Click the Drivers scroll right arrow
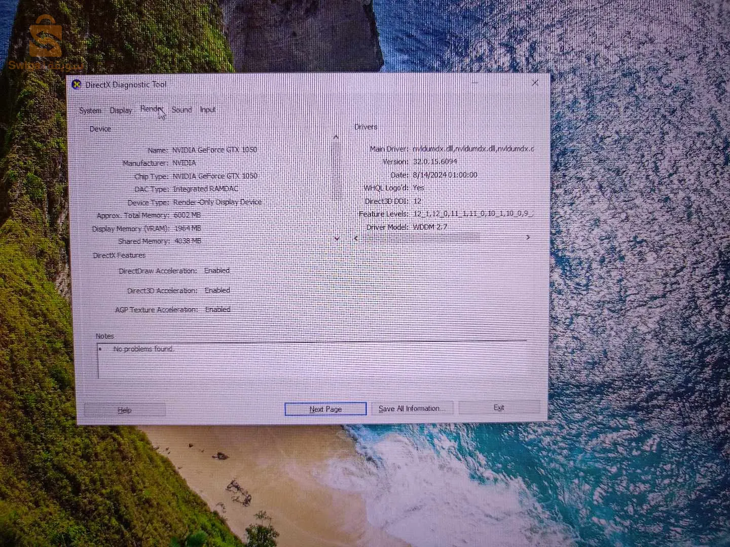This screenshot has height=547, width=730. (528, 237)
